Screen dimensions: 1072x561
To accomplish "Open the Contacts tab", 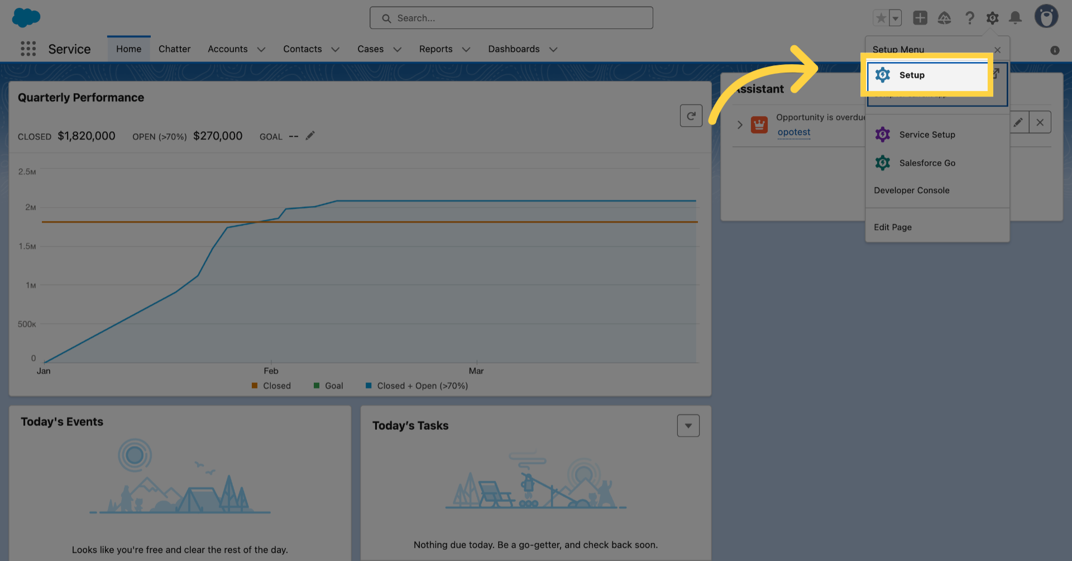I will pyautogui.click(x=302, y=49).
